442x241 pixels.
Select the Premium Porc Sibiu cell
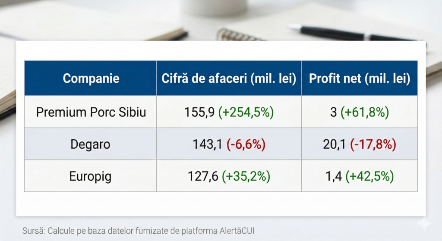pos(91,112)
